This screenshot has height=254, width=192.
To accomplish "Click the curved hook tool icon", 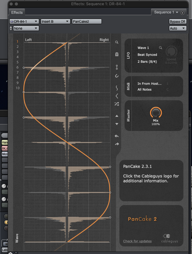I will coord(117,76).
